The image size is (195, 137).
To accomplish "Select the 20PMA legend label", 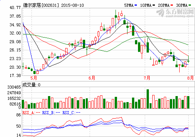I will (x=163, y=5).
